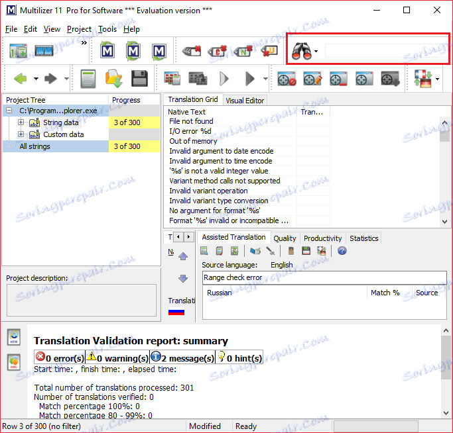
Task: Switch to the Translation Grid tab
Action: [193, 99]
